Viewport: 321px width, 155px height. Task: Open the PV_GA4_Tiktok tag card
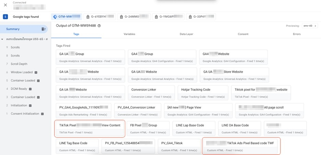(179, 146)
